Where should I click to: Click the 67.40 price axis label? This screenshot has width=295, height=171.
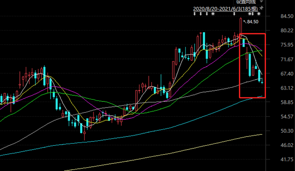click(287, 74)
